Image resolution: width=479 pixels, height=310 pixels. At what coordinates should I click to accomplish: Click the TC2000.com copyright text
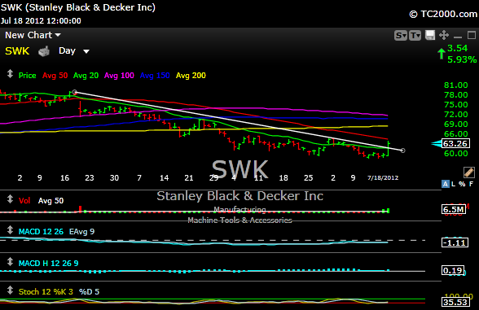pos(443,14)
